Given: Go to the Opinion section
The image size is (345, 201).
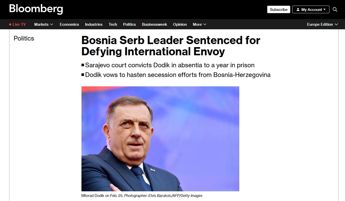Looking at the screenshot, I should (180, 24).
